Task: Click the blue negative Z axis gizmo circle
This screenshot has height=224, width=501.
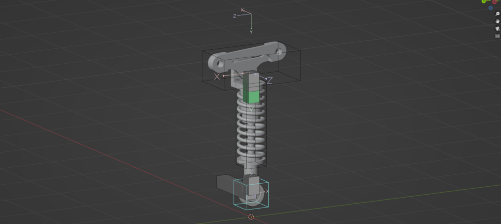Action: pyautogui.click(x=491, y=8)
